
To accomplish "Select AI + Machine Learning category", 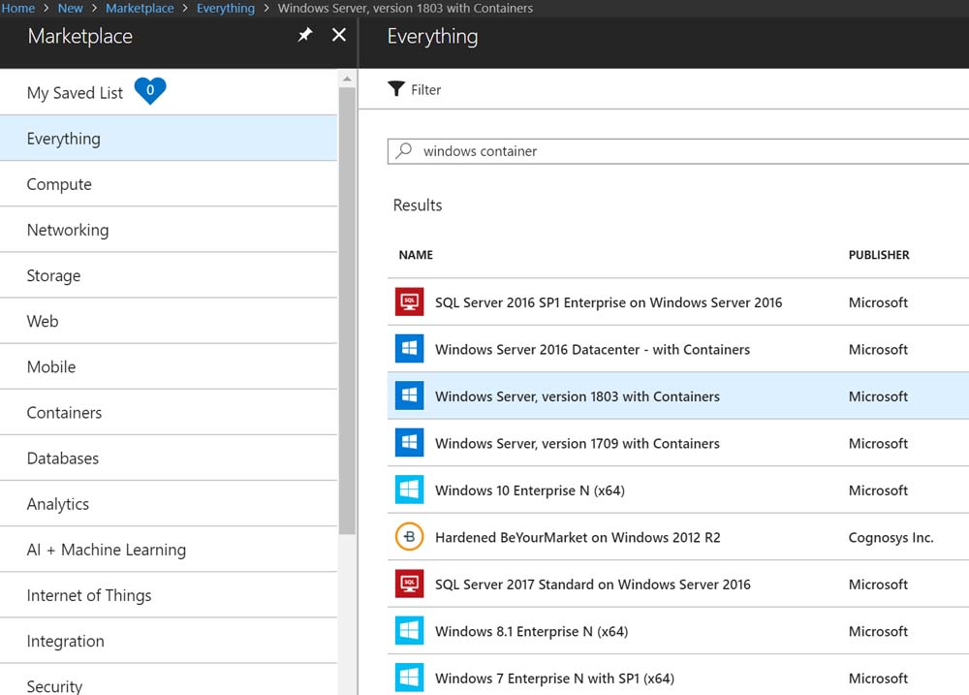I will 107,550.
